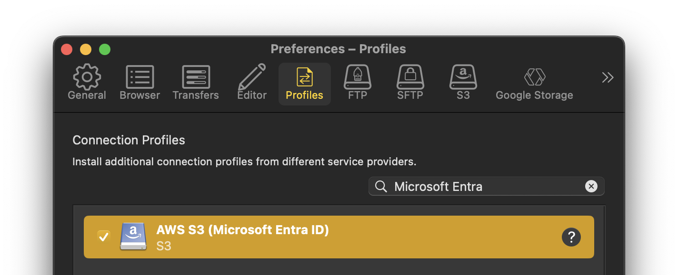678x275 pixels.
Task: Click the AWS S3 drive icon in the row
Action: pyautogui.click(x=133, y=237)
